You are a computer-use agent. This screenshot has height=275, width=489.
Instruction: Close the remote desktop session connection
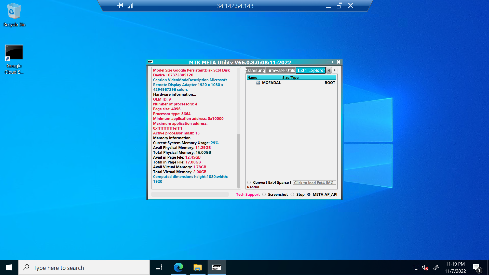tap(350, 6)
